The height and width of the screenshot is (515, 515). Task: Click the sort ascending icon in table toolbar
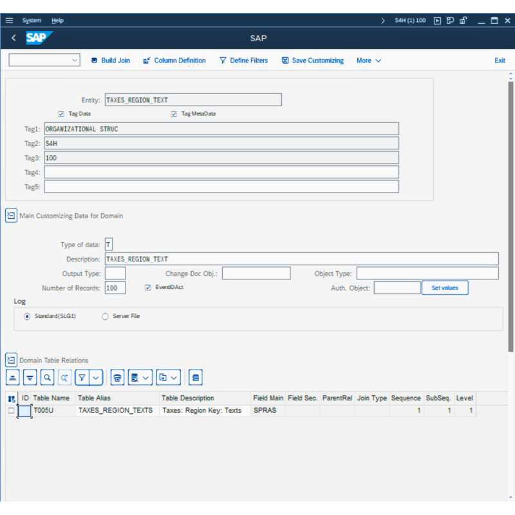tap(13, 377)
